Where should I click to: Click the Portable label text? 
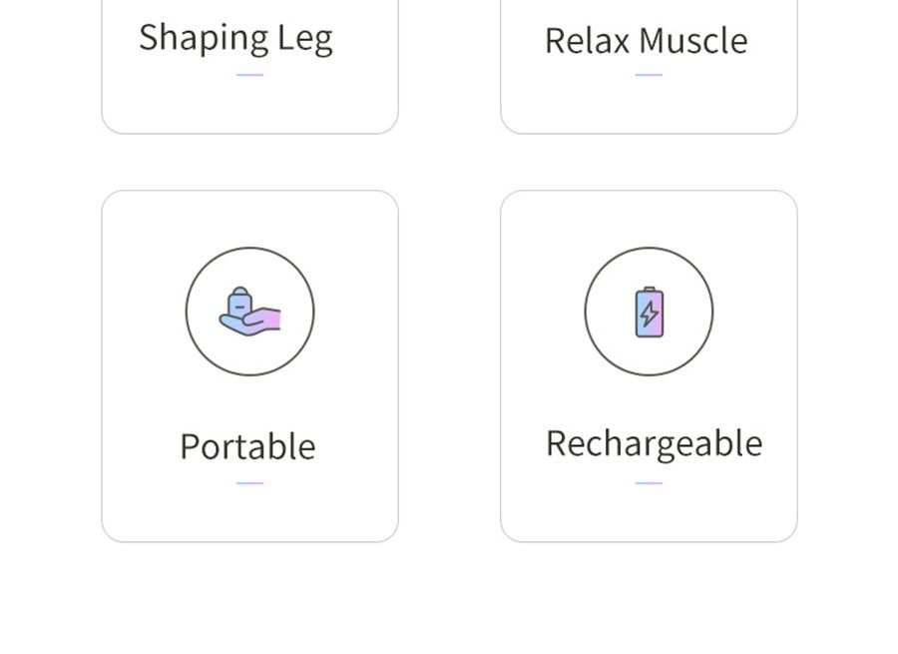(x=248, y=446)
